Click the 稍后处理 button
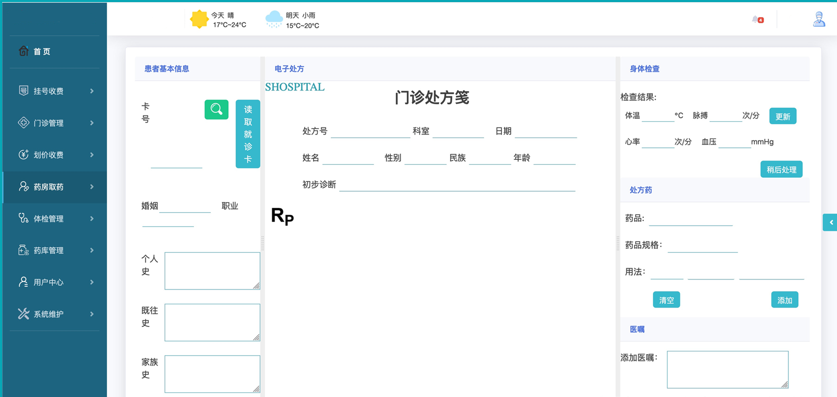 coord(781,169)
